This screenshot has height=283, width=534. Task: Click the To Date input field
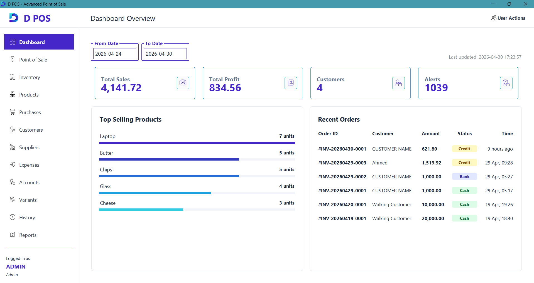[x=165, y=54]
